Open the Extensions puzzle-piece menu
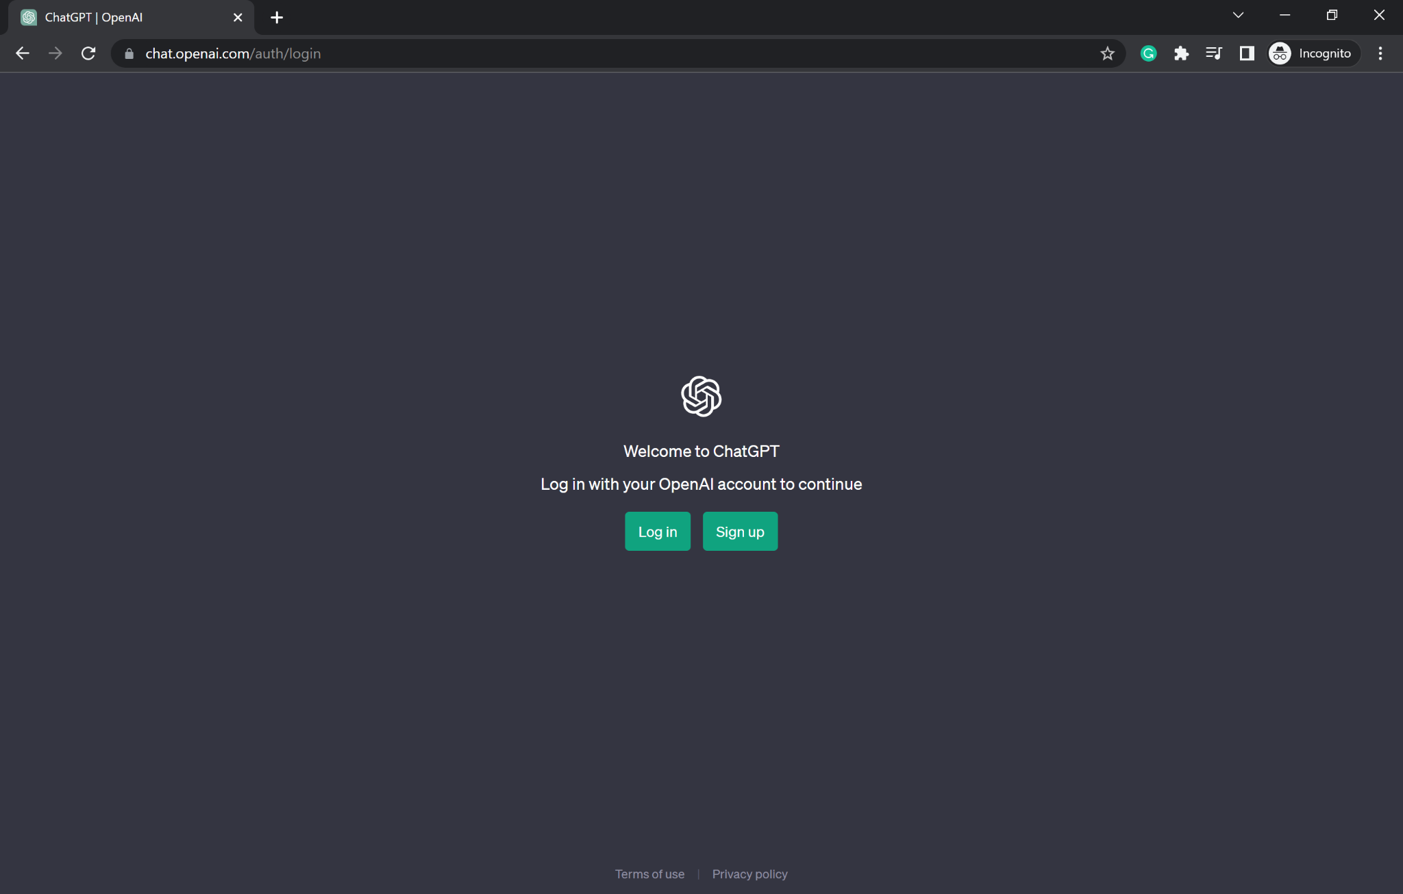The height and width of the screenshot is (894, 1403). click(1181, 53)
